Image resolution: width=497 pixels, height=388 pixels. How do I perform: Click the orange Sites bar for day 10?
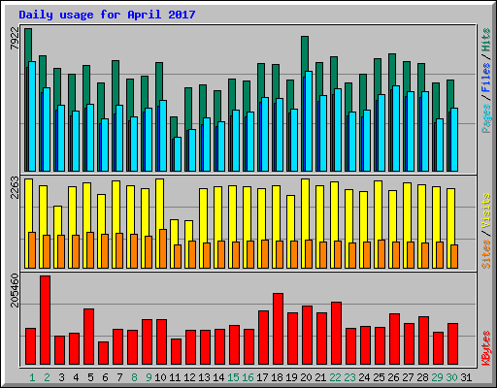coord(163,248)
